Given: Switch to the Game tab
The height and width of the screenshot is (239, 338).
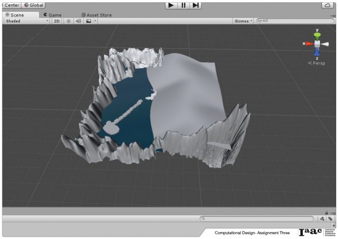Looking at the screenshot, I should point(52,15).
